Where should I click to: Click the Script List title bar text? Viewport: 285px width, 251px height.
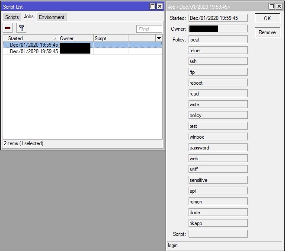pyautogui.click(x=13, y=7)
